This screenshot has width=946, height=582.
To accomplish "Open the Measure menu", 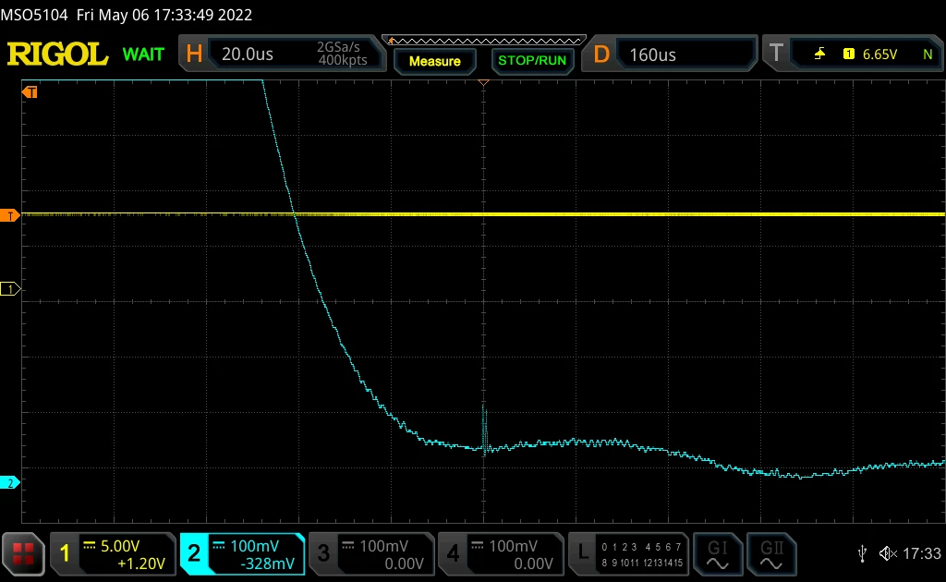I will pos(435,61).
